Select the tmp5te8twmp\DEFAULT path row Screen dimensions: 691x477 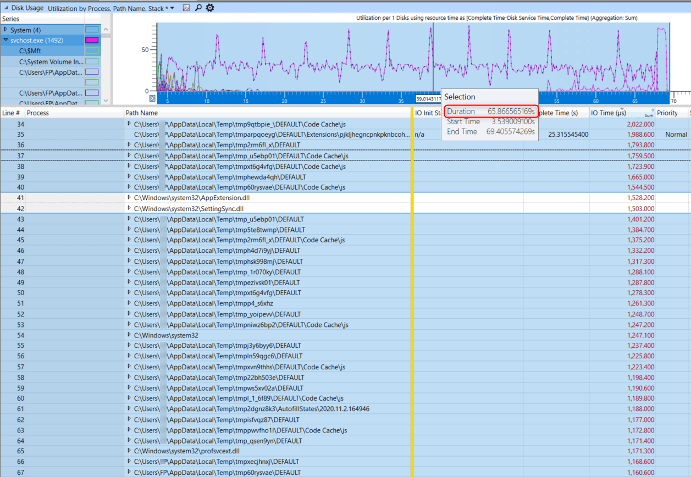point(219,230)
